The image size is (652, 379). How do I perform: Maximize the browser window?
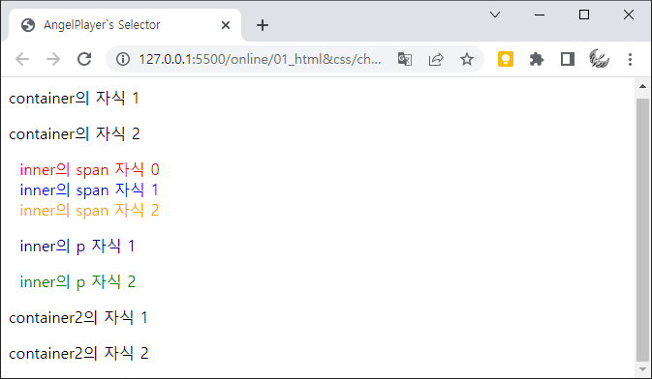click(584, 15)
